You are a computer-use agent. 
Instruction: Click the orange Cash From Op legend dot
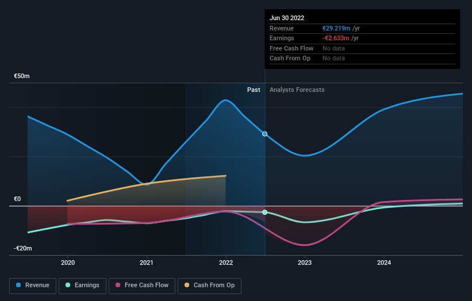(x=187, y=285)
